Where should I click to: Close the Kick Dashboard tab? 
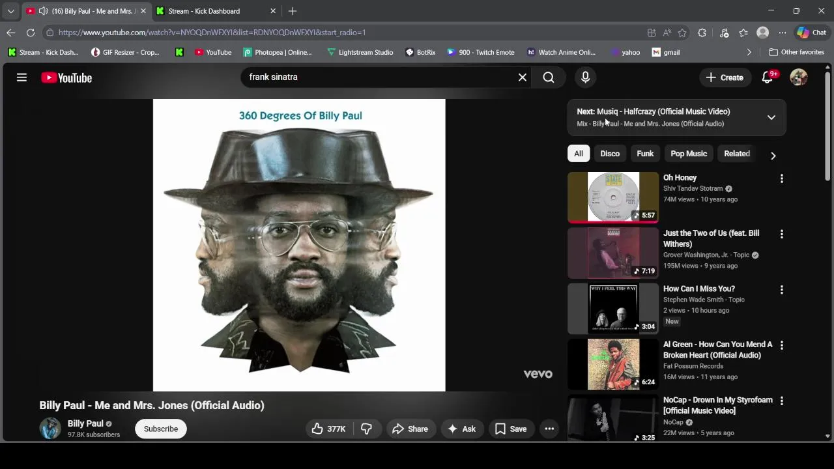pyautogui.click(x=273, y=11)
